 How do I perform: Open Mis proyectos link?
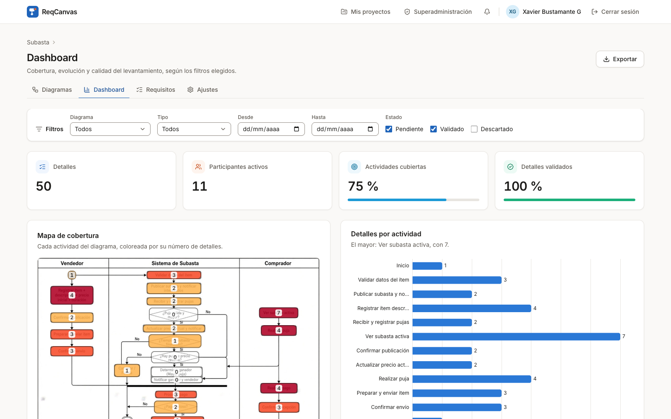366,12
